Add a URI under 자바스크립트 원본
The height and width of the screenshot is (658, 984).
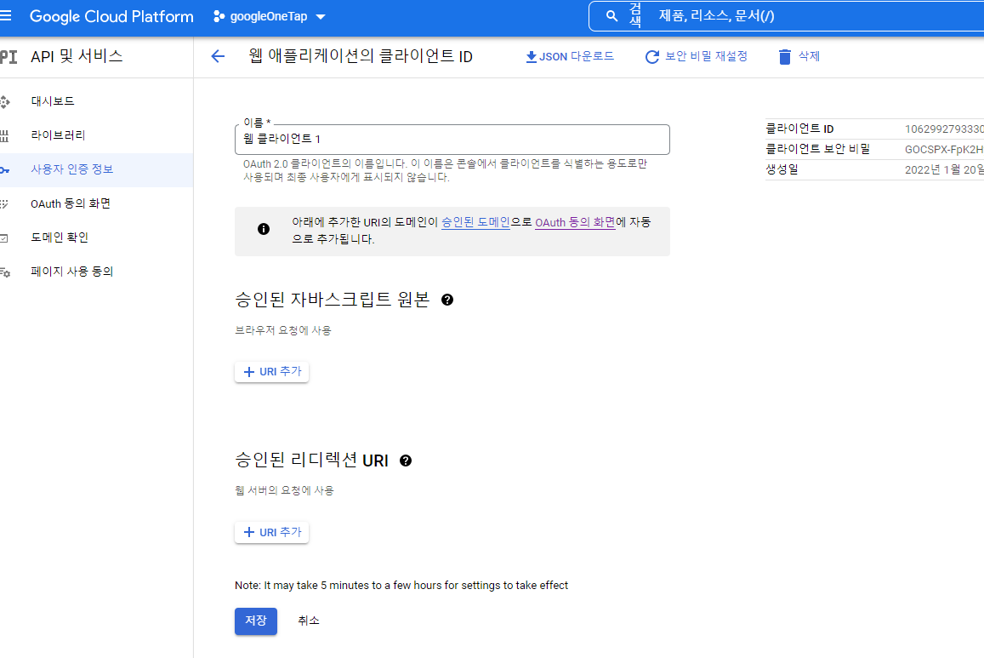[272, 372]
